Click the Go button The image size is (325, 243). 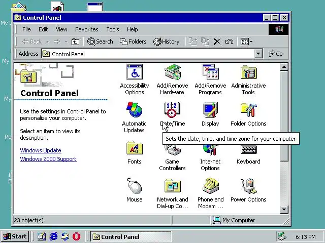point(276,54)
